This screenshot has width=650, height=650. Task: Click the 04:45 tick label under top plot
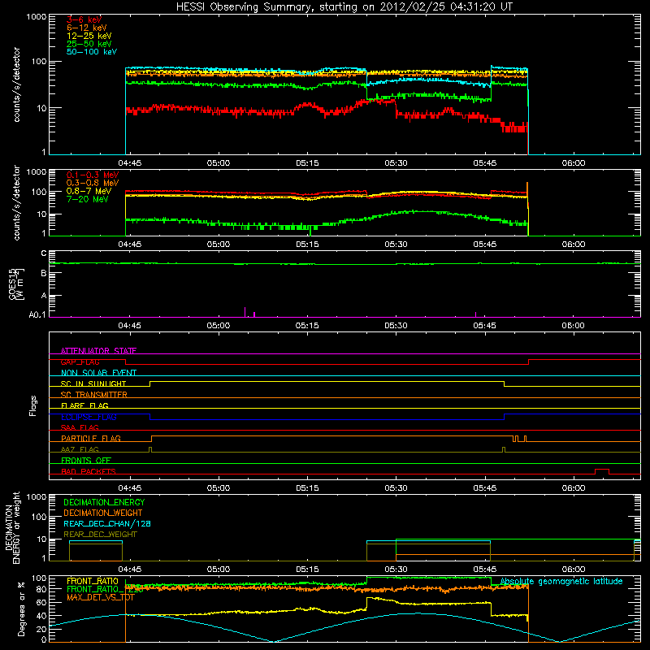[130, 163]
